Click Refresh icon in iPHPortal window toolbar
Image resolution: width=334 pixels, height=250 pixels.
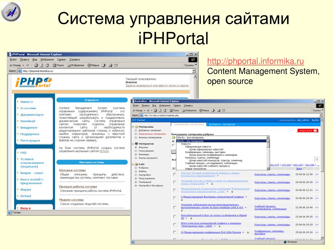[x=42, y=65]
